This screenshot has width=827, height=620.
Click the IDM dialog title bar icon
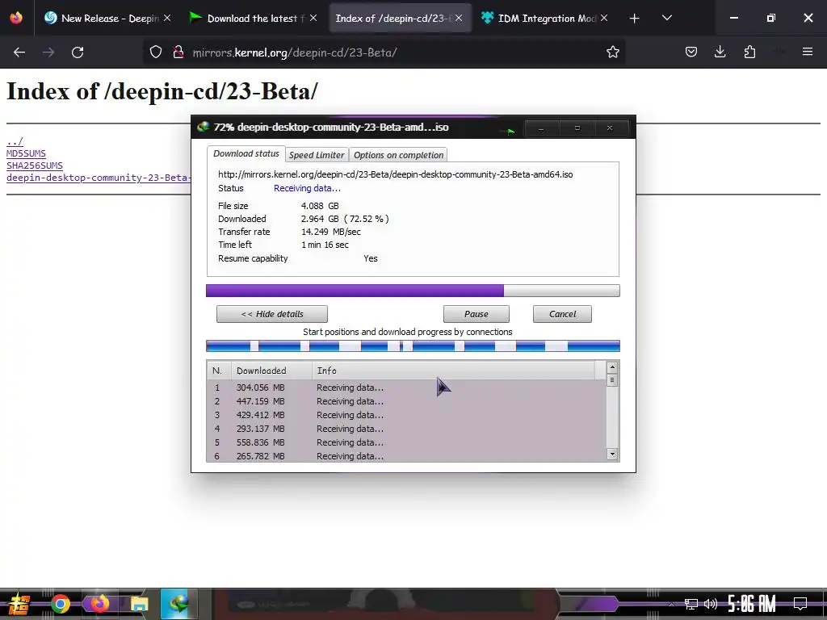point(203,127)
